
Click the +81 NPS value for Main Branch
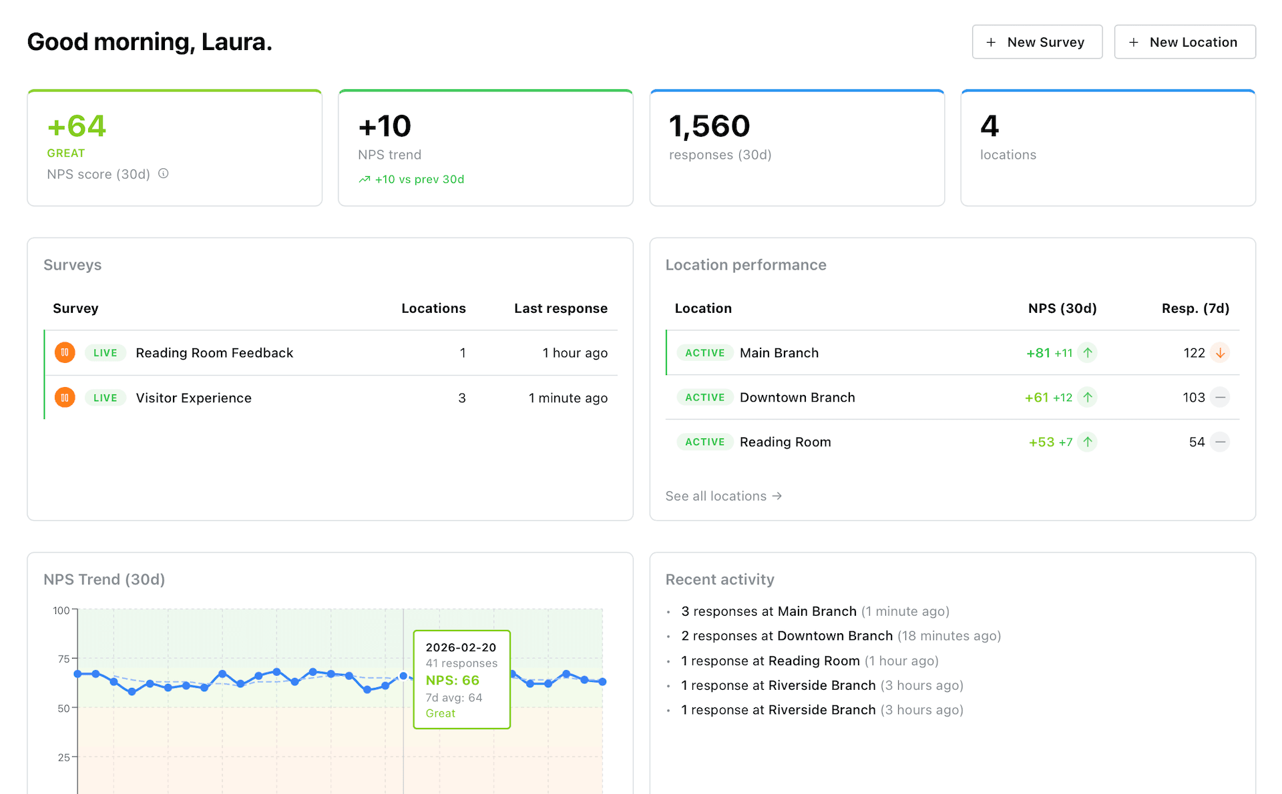coord(1038,353)
